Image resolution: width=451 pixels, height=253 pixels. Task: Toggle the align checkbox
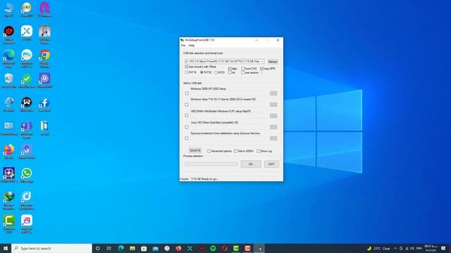coord(233,69)
